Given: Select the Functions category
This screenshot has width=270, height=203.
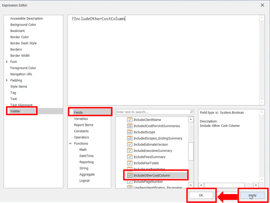Looking at the screenshot, I should (81, 143).
